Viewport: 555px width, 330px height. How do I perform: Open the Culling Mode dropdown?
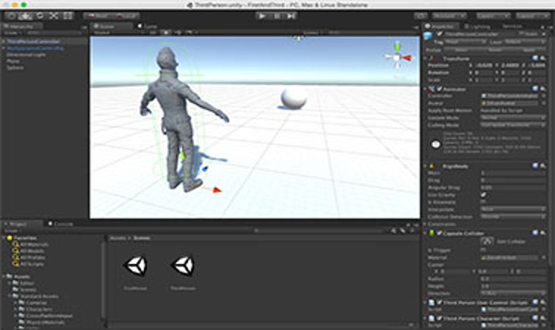pyautogui.click(x=513, y=125)
